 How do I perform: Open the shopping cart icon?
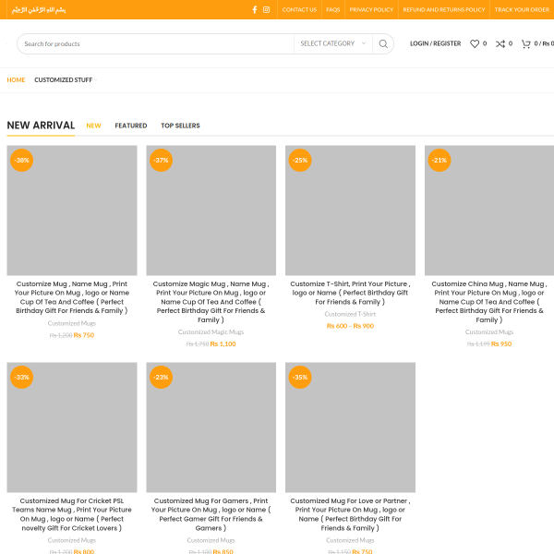(x=525, y=43)
